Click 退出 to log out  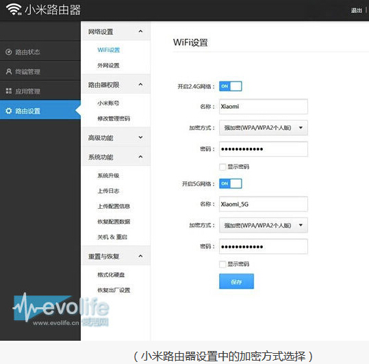click(x=356, y=10)
